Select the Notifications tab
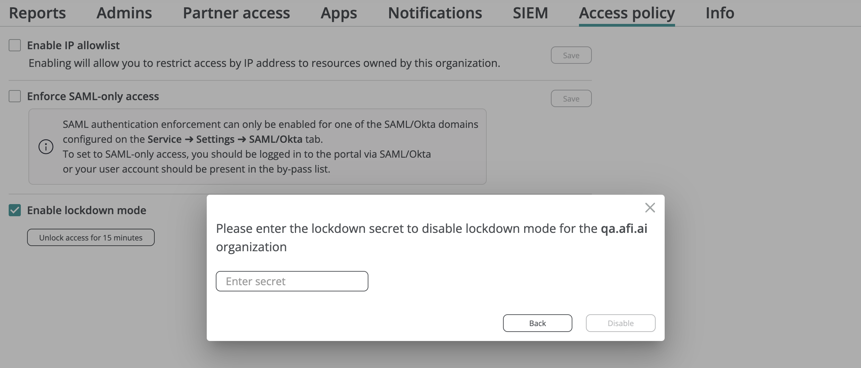 click(435, 13)
